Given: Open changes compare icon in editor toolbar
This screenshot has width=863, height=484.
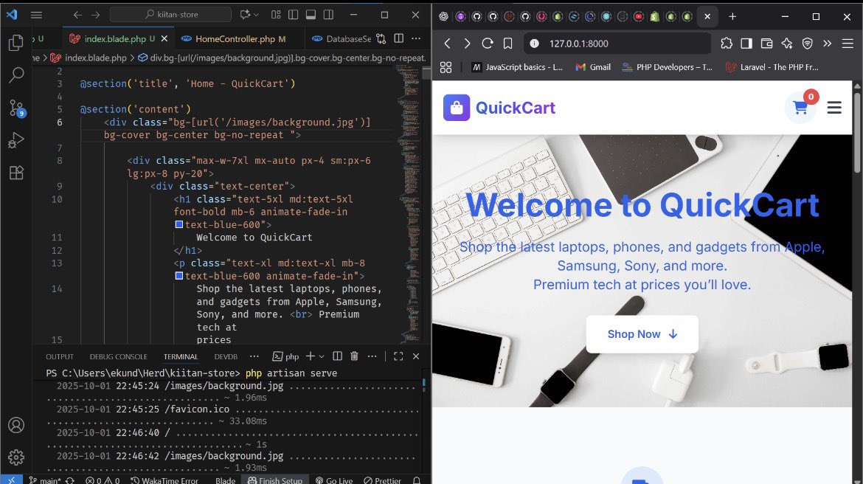Looking at the screenshot, I should [381, 38].
